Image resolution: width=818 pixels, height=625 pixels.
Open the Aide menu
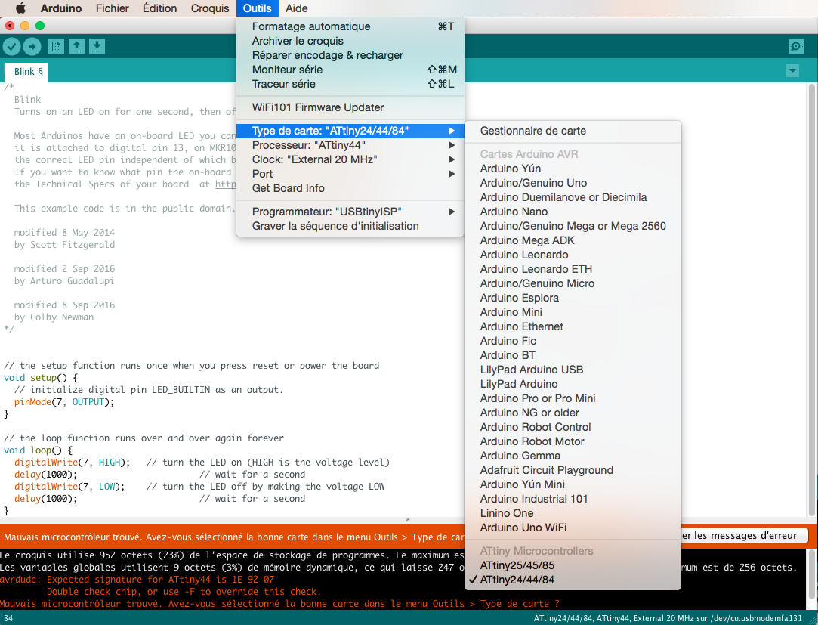(296, 8)
